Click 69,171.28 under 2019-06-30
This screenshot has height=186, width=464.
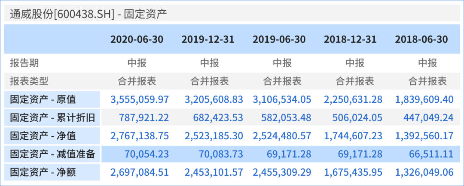289,154
